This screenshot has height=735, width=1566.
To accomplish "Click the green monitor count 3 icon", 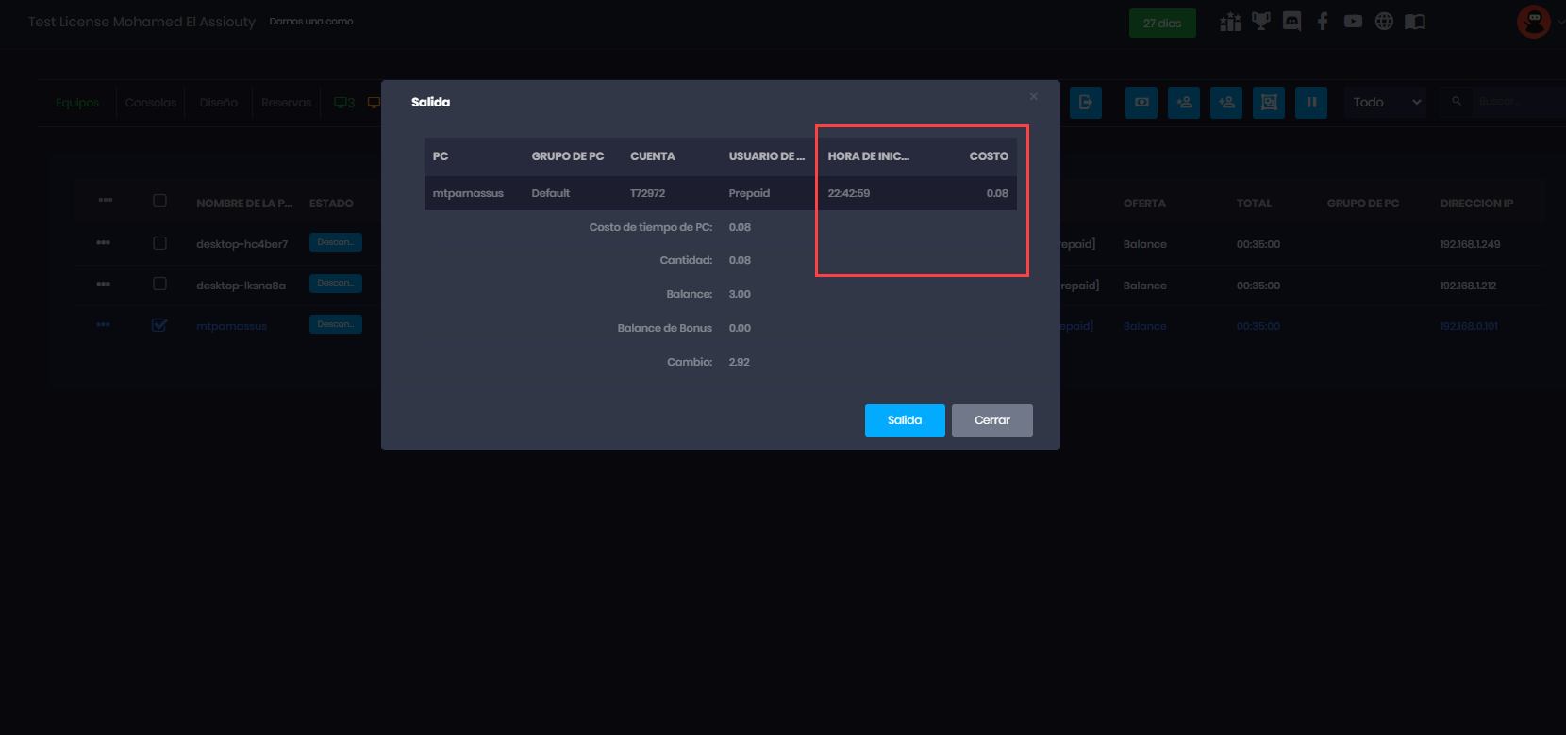I will pyautogui.click(x=344, y=103).
